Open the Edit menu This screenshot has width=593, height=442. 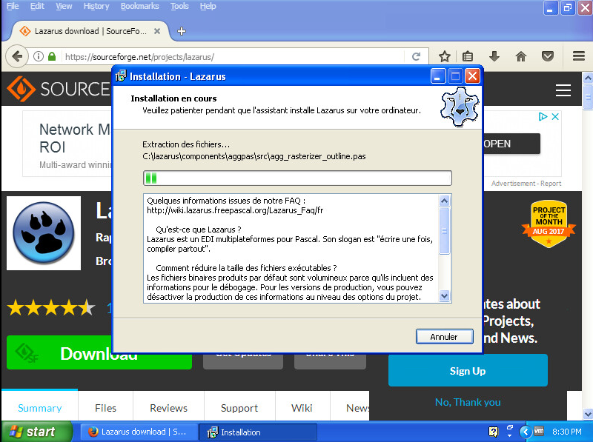[37, 6]
